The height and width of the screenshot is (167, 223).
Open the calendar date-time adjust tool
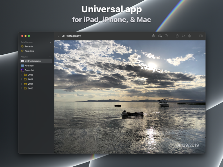tap(160, 36)
